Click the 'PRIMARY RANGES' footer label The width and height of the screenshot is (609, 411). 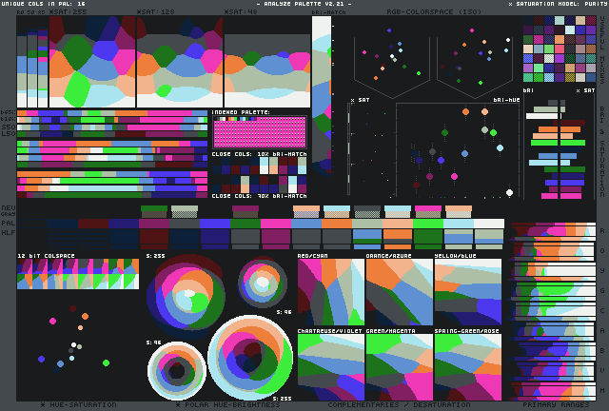tap(556, 404)
